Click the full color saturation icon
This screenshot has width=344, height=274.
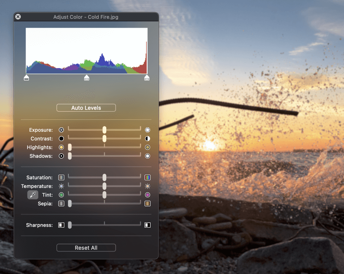(148, 177)
